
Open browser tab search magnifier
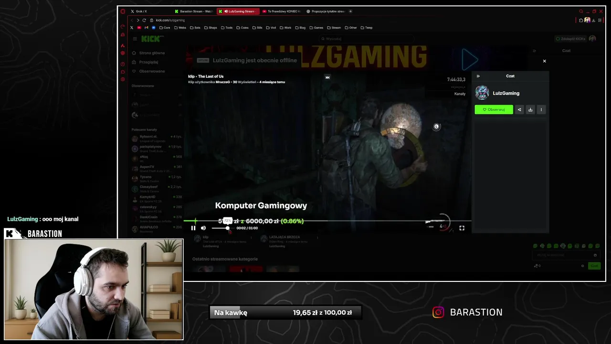coord(581,11)
